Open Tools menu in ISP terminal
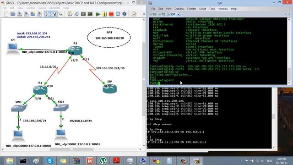 point(212,9)
